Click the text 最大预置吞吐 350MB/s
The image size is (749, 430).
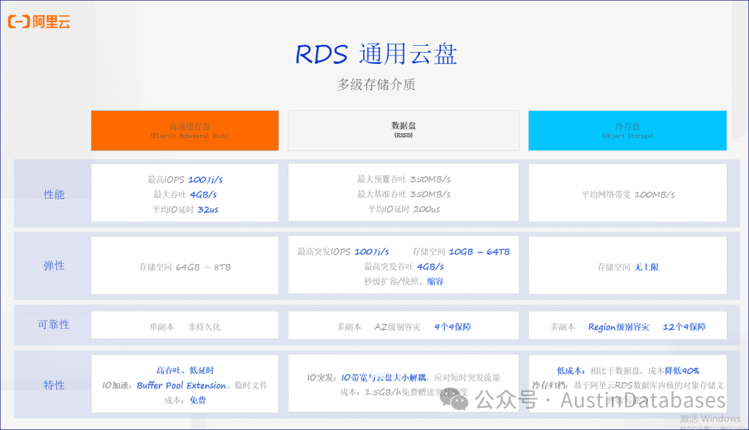(404, 179)
